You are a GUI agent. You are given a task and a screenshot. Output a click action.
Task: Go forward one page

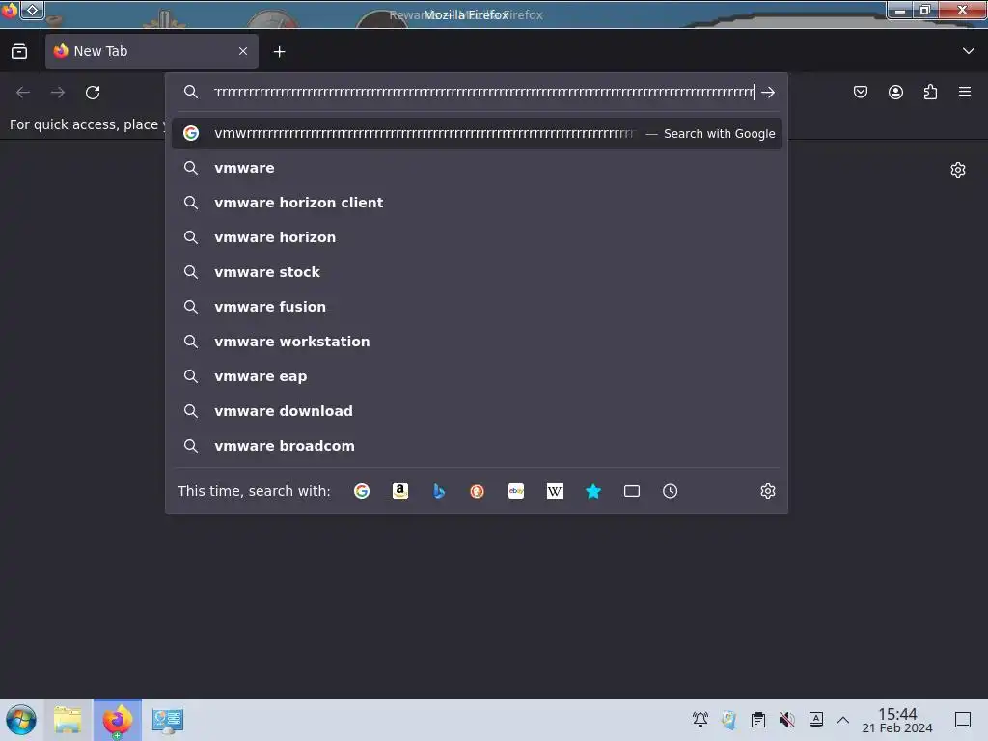coord(58,93)
